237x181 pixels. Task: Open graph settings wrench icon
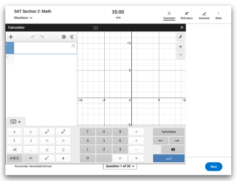pyautogui.click(x=180, y=37)
